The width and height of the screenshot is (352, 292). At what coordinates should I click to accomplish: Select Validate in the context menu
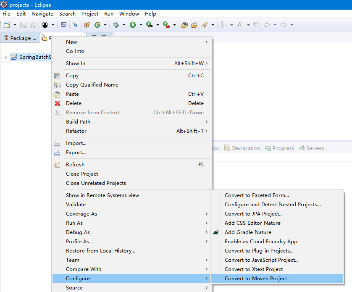click(131, 205)
